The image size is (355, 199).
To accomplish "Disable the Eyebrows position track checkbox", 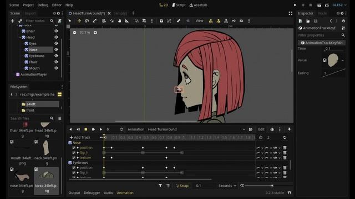I will [x=74, y=167].
